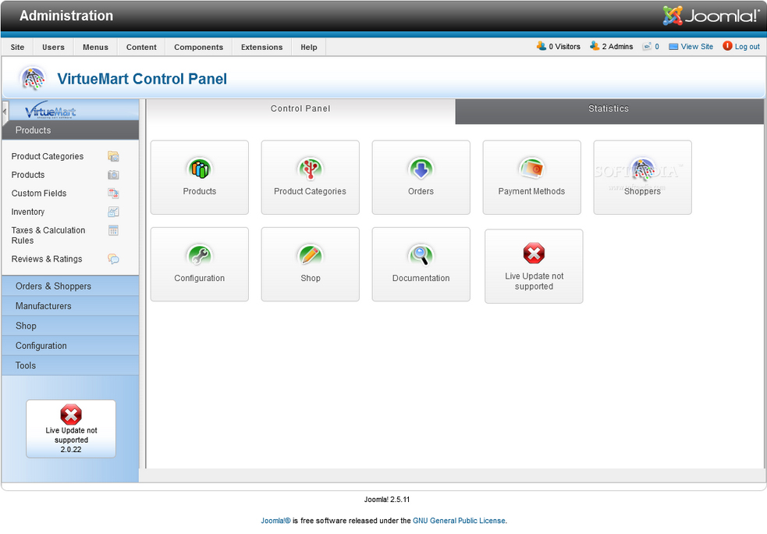
Task: Open the Users menu
Action: click(x=53, y=47)
